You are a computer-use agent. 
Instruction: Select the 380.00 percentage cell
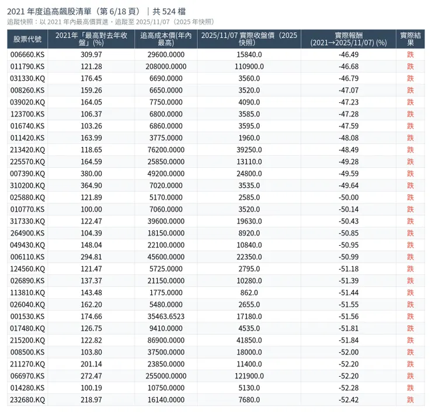click(x=91, y=174)
